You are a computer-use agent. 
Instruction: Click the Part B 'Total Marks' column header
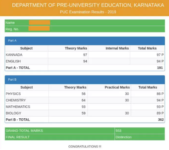click(148, 87)
